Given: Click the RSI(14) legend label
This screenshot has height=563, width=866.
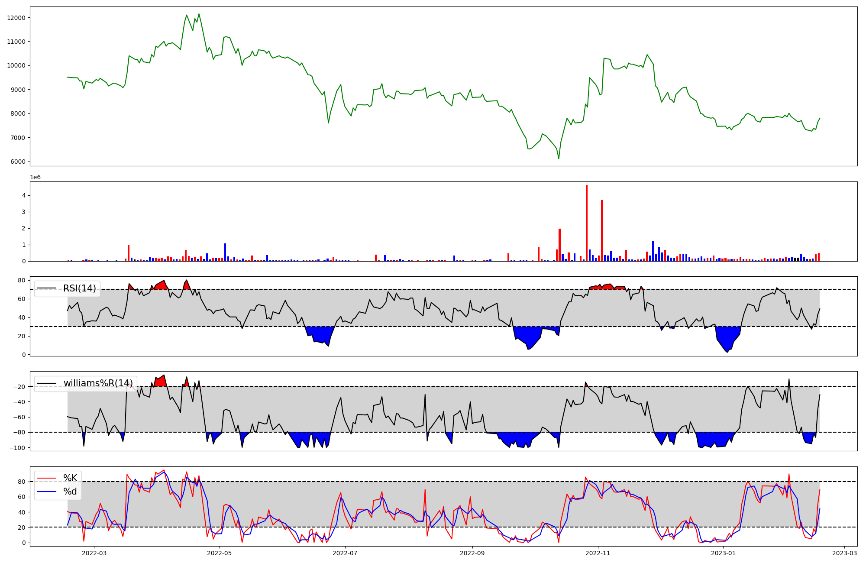Looking at the screenshot, I should click(80, 288).
